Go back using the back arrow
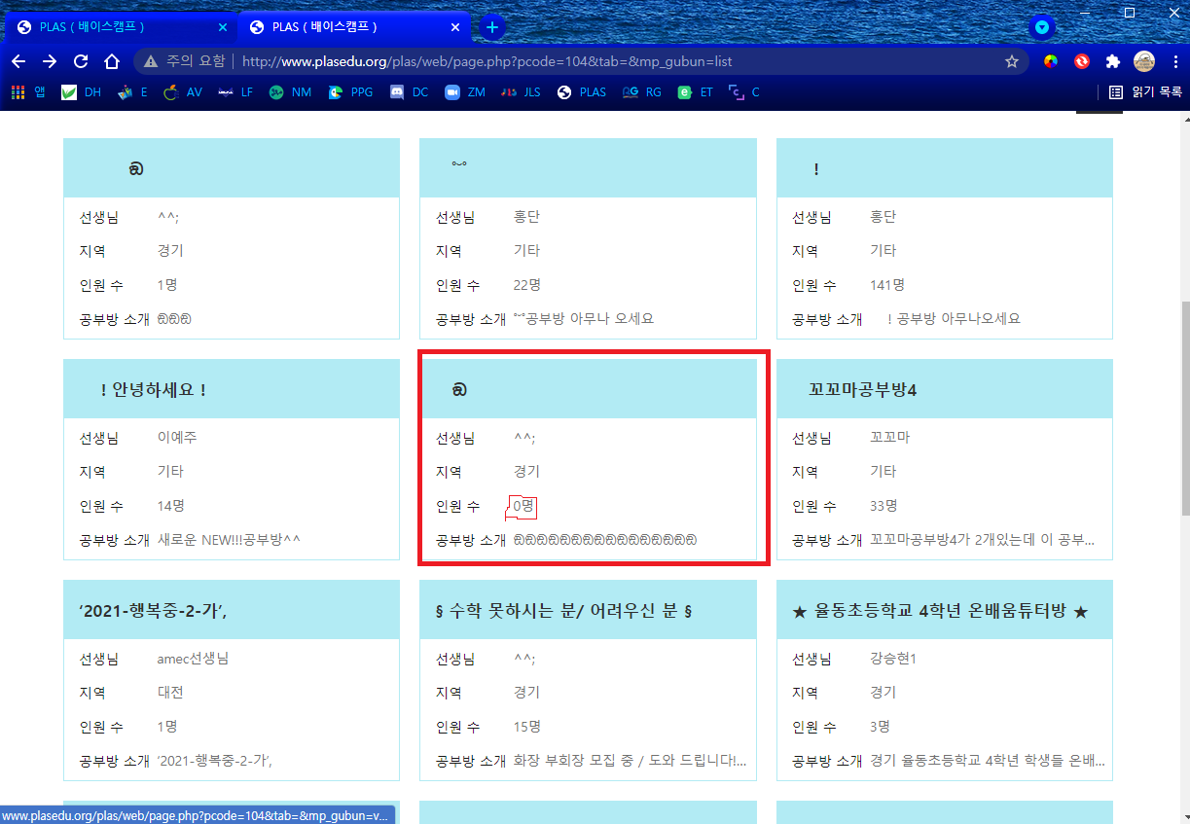1190x824 pixels. click(18, 61)
